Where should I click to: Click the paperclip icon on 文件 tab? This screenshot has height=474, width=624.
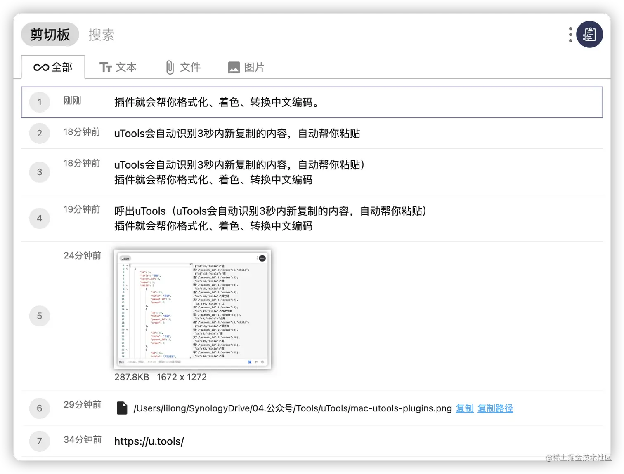(170, 67)
